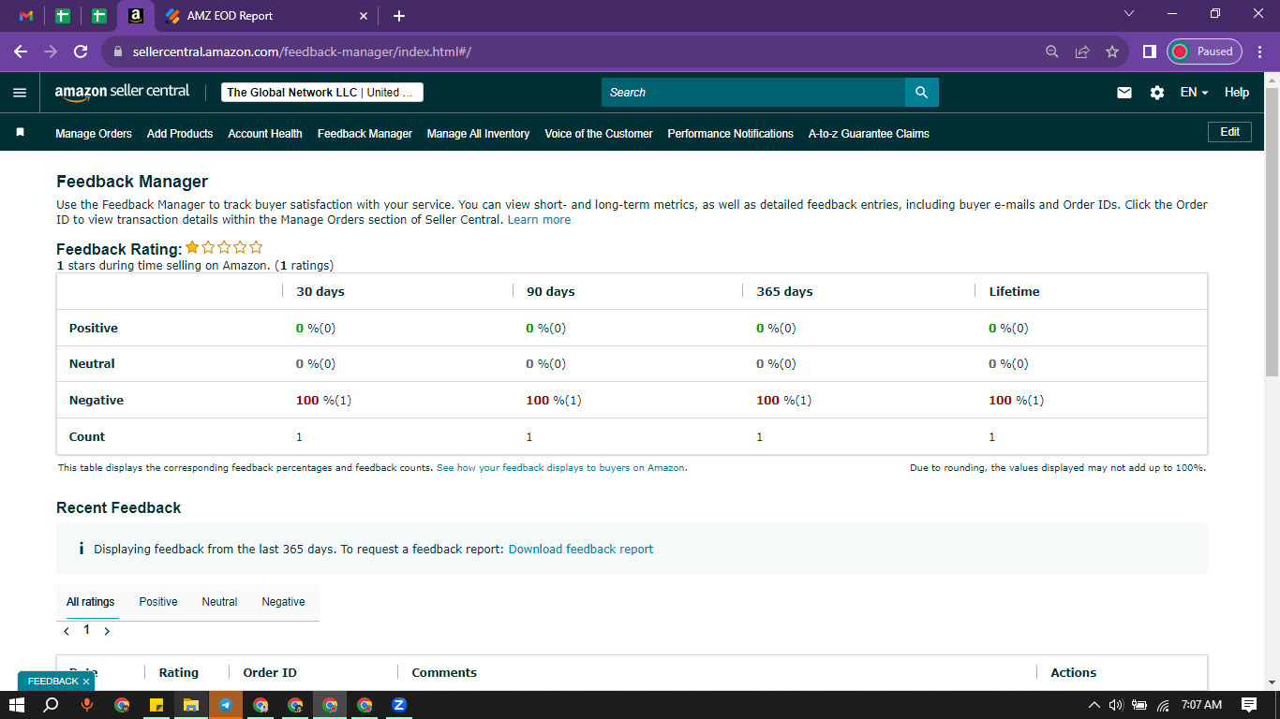Screen dimensions: 1280x719
Task: Open File Explorer from the taskbar
Action: (x=191, y=705)
